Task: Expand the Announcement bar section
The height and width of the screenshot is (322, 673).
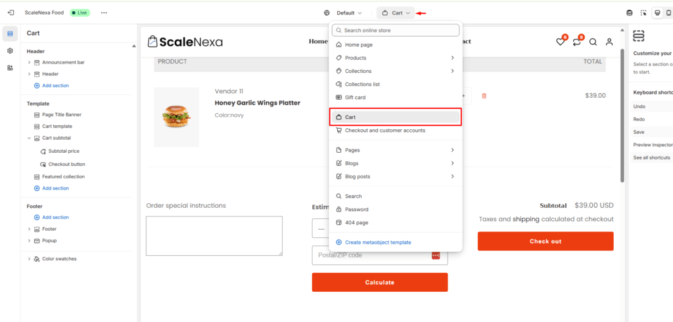Action: pos(29,62)
